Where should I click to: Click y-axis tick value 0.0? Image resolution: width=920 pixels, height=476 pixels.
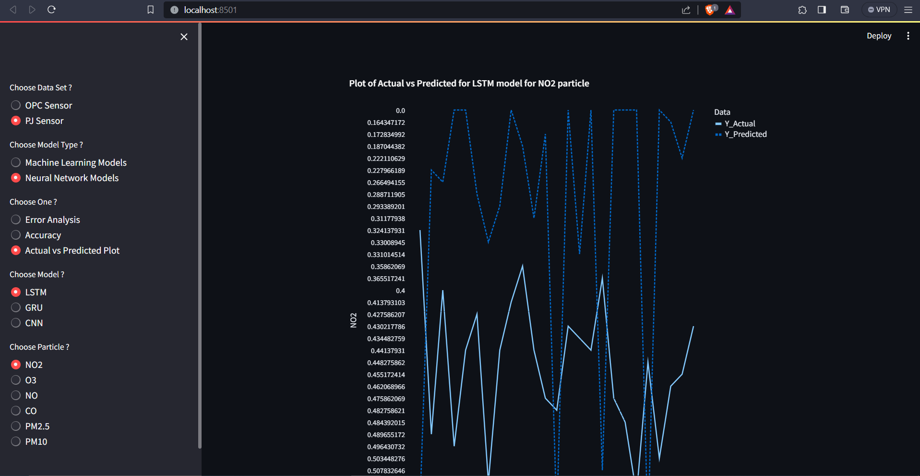[400, 110]
